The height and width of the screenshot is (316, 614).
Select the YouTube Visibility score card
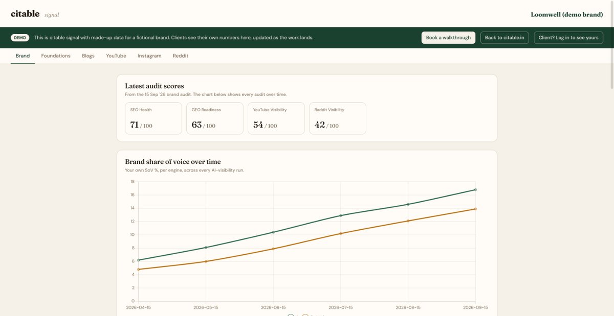(x=276, y=118)
